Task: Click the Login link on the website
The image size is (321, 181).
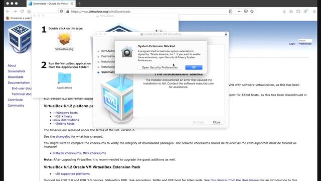Action: pos(292,44)
